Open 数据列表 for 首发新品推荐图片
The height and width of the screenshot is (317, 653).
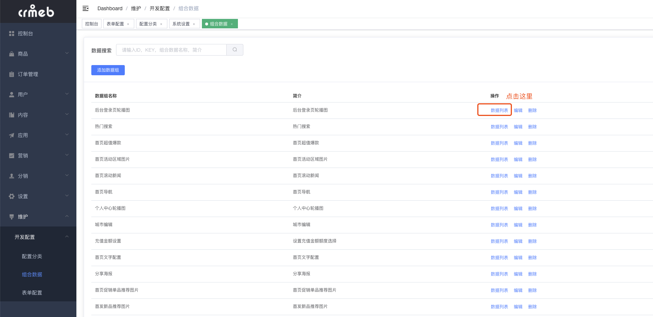pos(499,307)
